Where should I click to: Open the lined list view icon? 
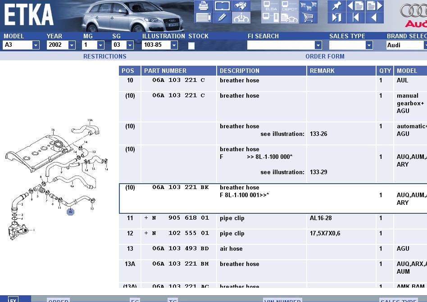[203, 18]
